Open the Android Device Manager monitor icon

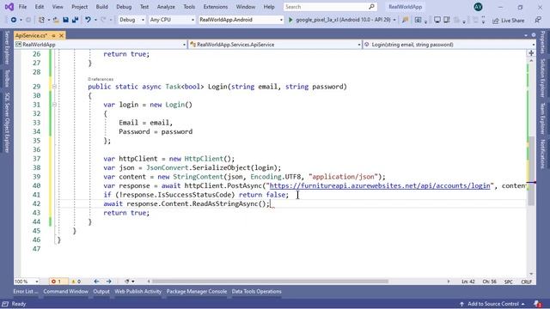pos(437,20)
